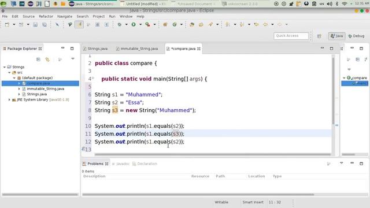The height and width of the screenshot is (208, 370).
Task: Open vokoscreen window from taskbar
Action: [x=240, y=4]
